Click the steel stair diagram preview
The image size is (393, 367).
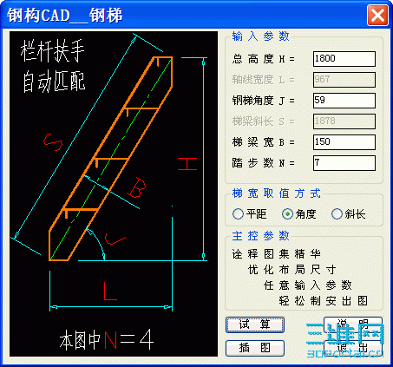pos(114,193)
